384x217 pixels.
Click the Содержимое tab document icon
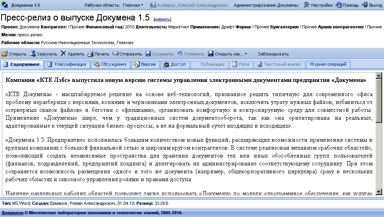tap(6, 65)
